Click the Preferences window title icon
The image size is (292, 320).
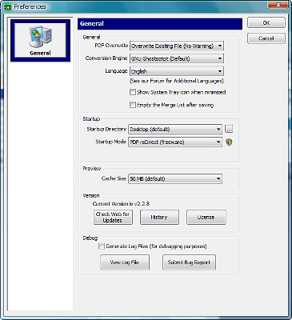[x=7, y=6]
